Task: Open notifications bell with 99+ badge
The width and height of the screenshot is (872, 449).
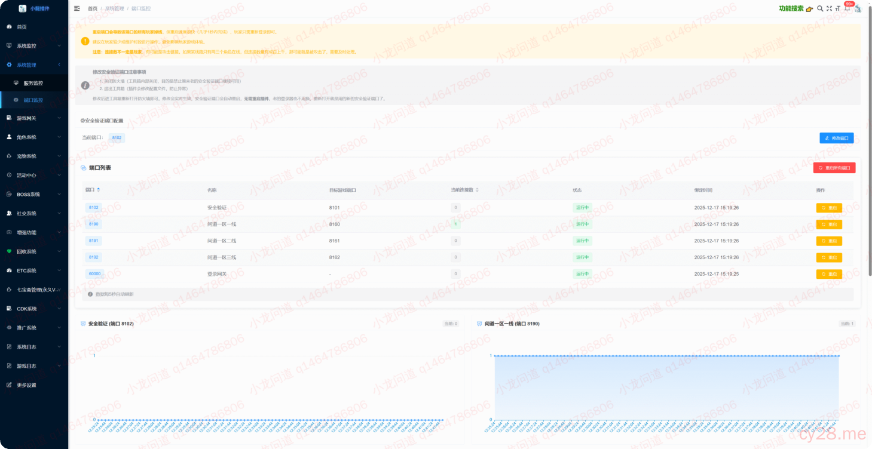Action: [x=847, y=8]
